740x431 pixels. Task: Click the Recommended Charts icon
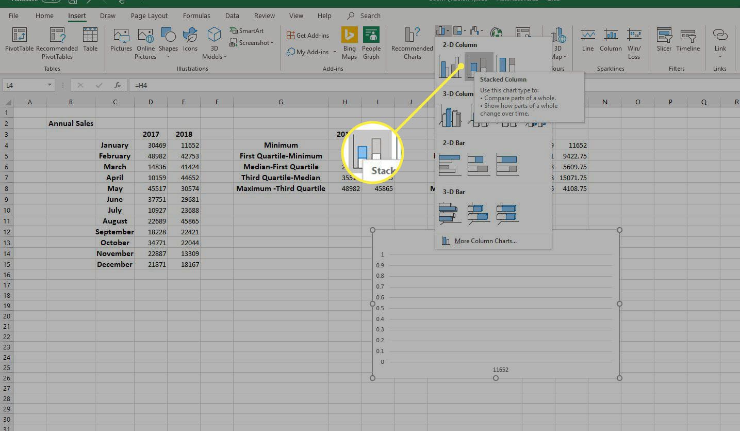(x=412, y=43)
